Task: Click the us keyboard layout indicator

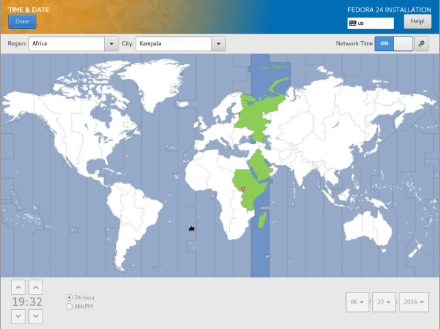Action: pyautogui.click(x=370, y=23)
